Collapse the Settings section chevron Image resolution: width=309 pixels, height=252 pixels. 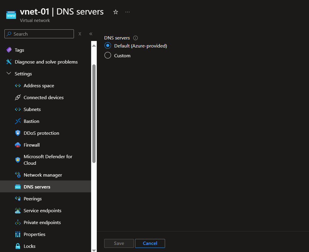[x=9, y=74]
